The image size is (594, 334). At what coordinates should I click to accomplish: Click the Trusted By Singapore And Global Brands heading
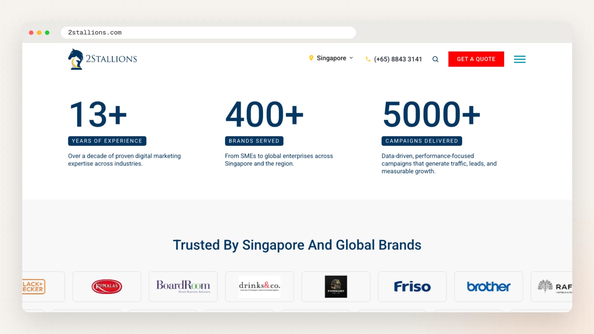pos(297,245)
